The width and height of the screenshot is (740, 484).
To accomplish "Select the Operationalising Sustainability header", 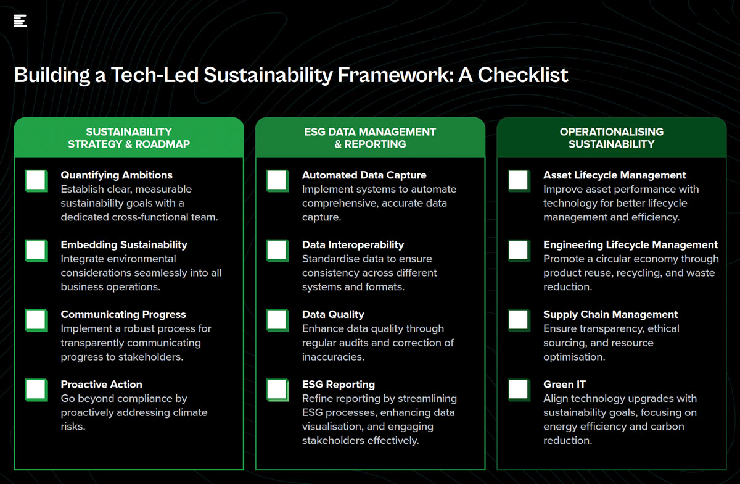I will pos(612,138).
